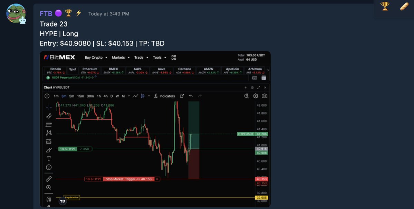Screen dimensions: 414x209
Task: Select the text annotation tool
Action: [x=49, y=159]
